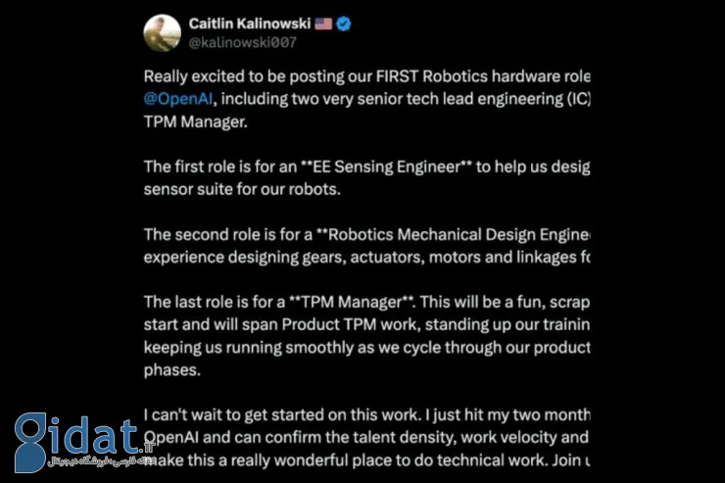This screenshot has width=725, height=483.
Task: Open the Caitlin Kalinowski display name
Action: pyautogui.click(x=251, y=23)
